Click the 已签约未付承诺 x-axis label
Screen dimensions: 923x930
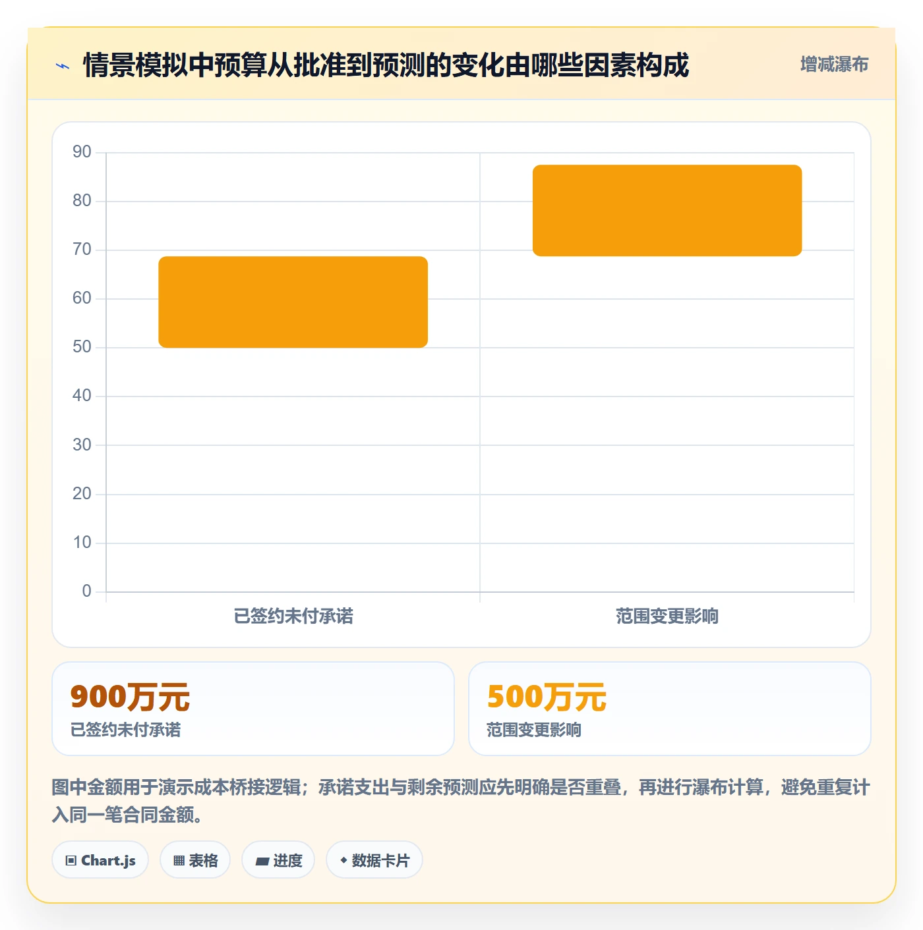293,616
